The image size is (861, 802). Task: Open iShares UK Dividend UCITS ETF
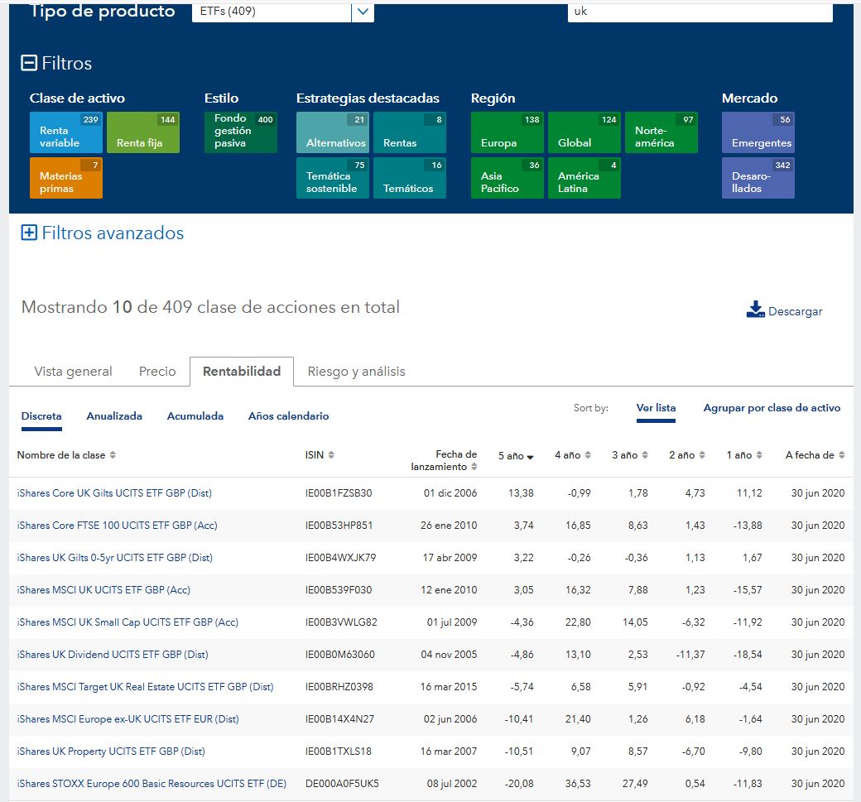tap(113, 655)
